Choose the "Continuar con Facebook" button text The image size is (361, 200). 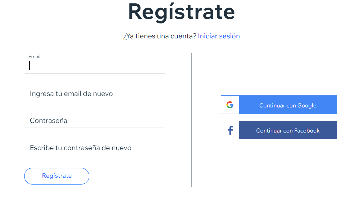(287, 131)
